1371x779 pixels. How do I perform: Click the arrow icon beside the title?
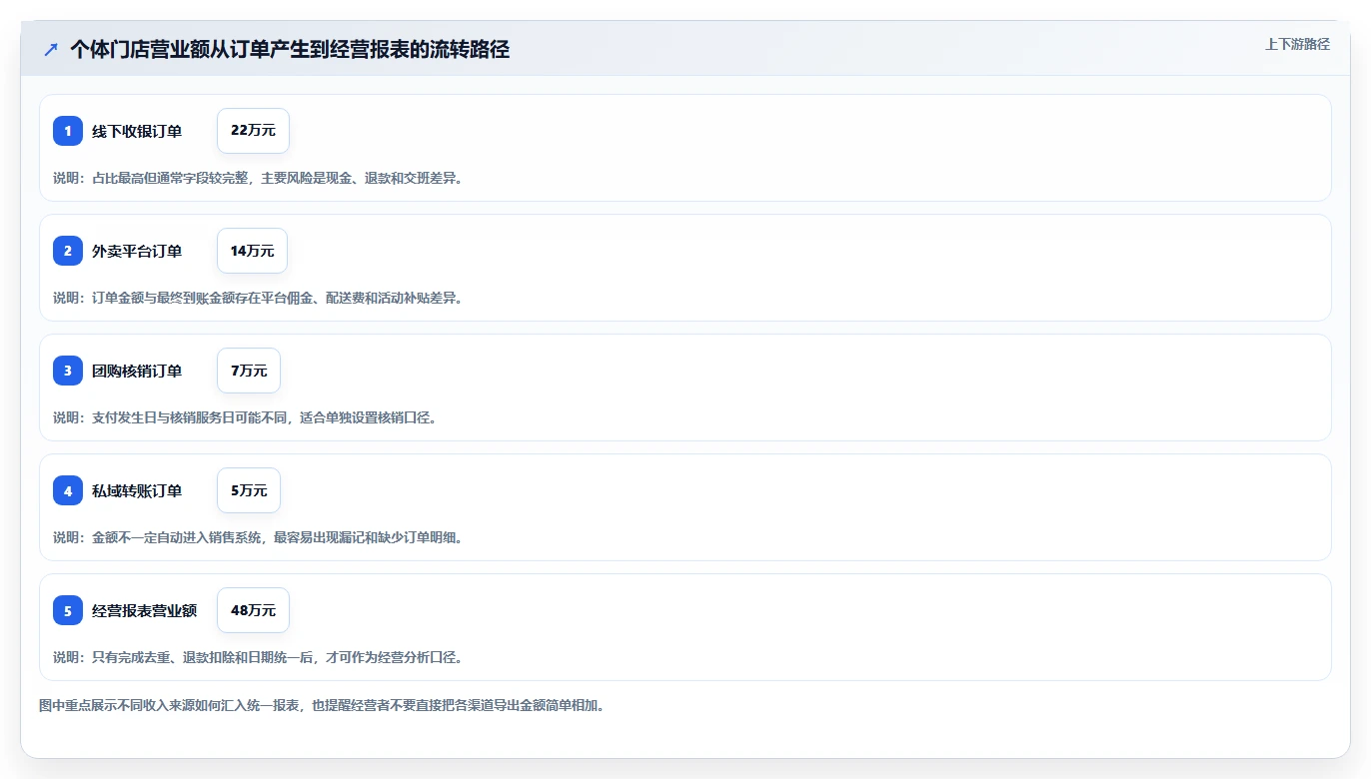click(51, 50)
